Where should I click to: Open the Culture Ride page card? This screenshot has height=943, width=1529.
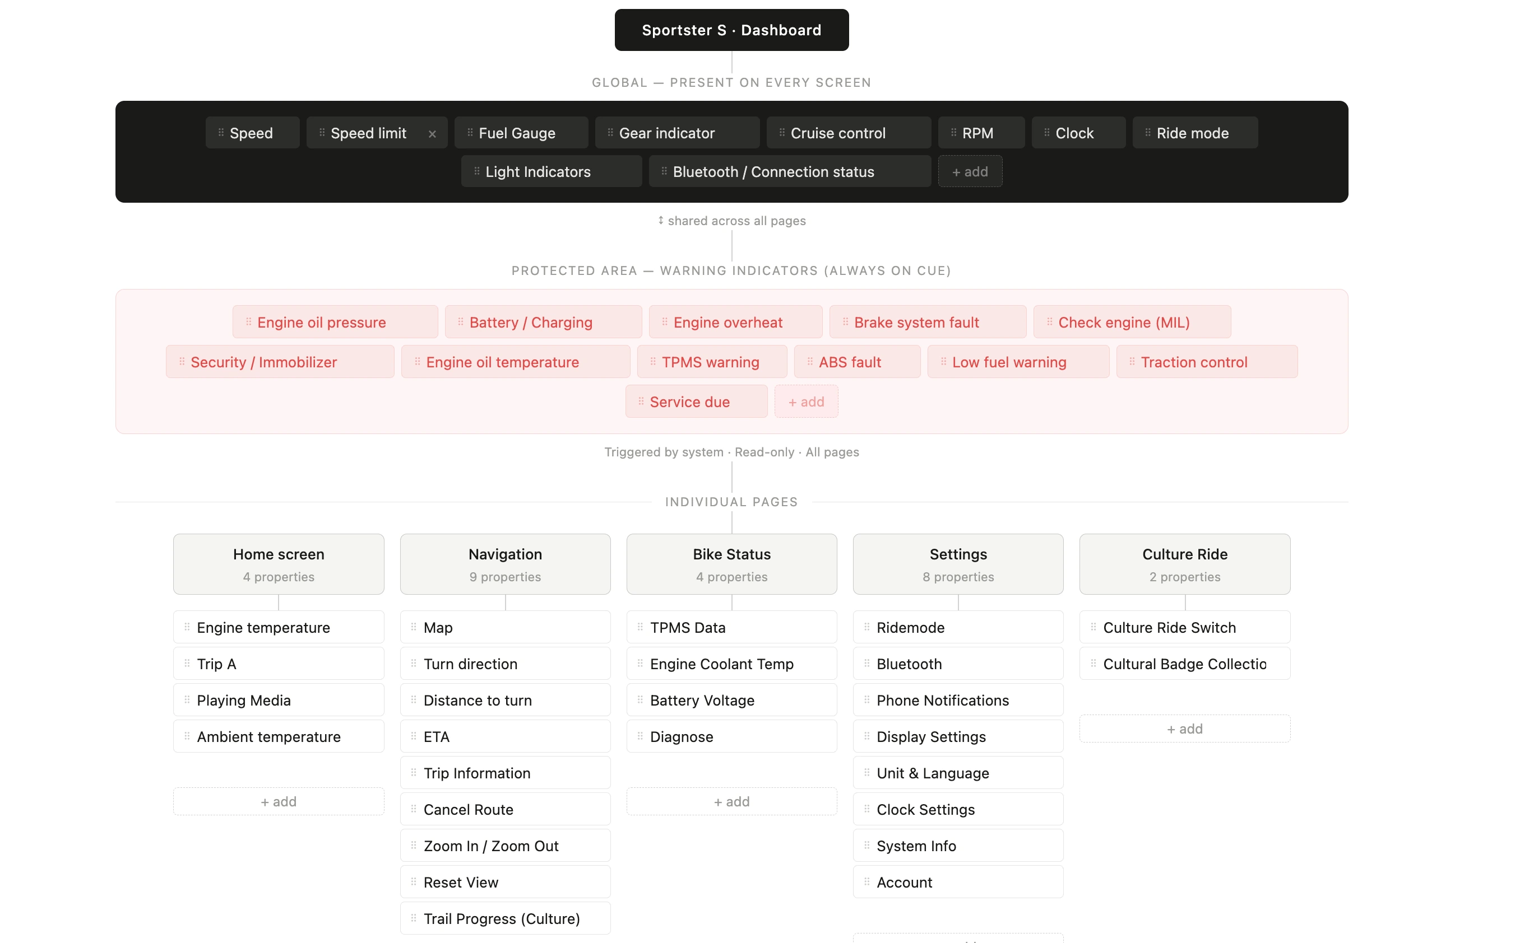pos(1184,564)
